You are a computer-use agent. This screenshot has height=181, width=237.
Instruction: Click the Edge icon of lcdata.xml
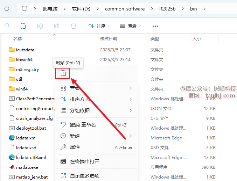pyautogui.click(x=12, y=138)
